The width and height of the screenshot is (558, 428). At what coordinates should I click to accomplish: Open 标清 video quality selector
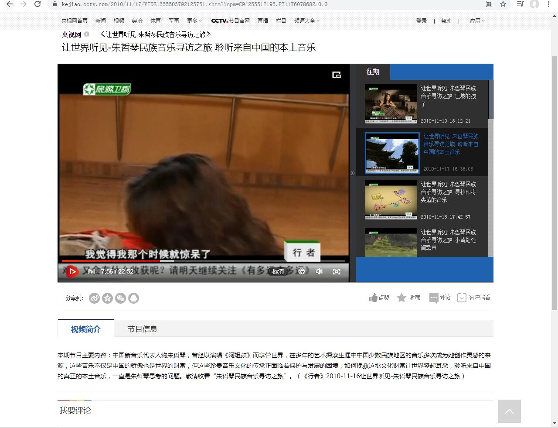point(278,271)
